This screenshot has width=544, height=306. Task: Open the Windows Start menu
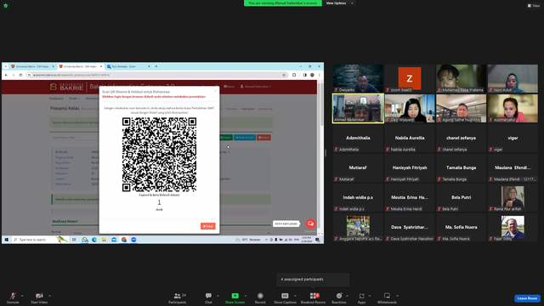point(6,240)
